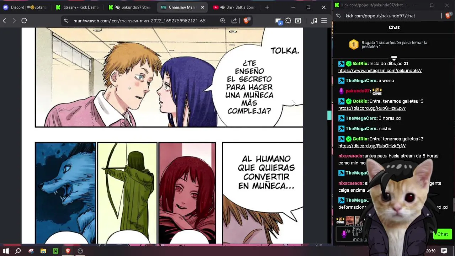Open Windows taskbar search

[18, 251]
